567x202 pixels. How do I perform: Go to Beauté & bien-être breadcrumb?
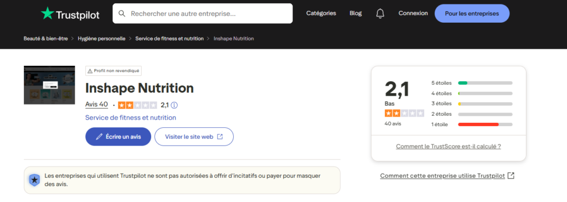[x=45, y=38]
